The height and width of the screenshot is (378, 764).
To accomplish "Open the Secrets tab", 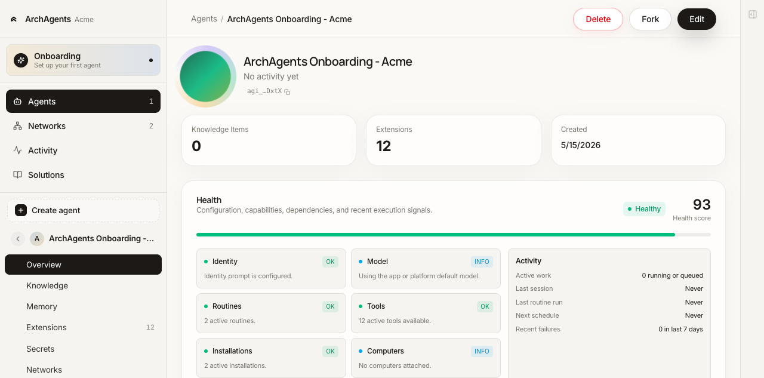I will click(x=83, y=349).
